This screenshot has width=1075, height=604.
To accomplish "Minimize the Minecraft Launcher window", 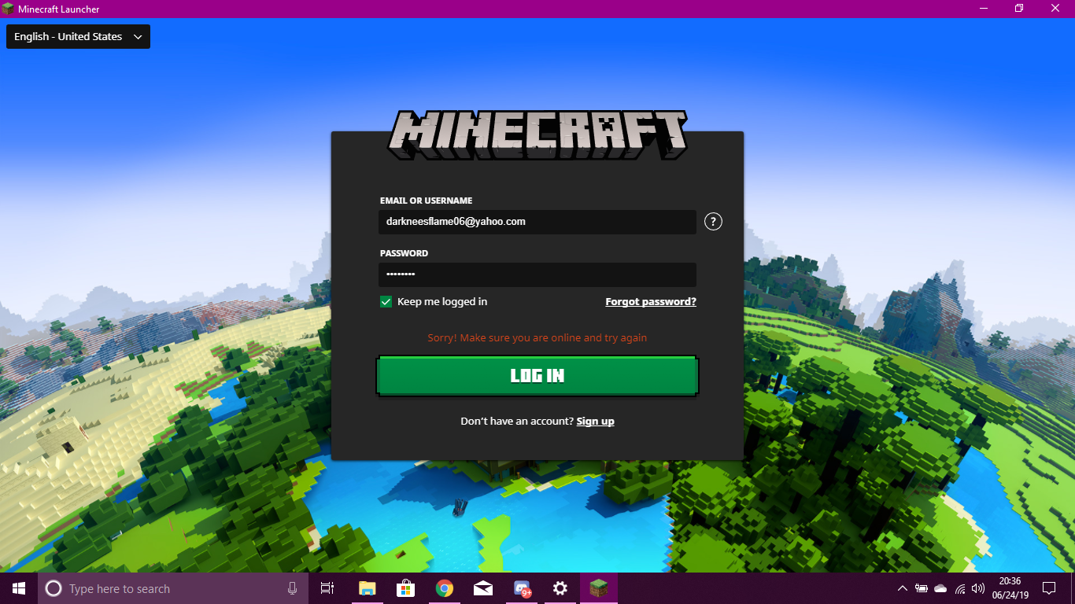I will [x=984, y=9].
